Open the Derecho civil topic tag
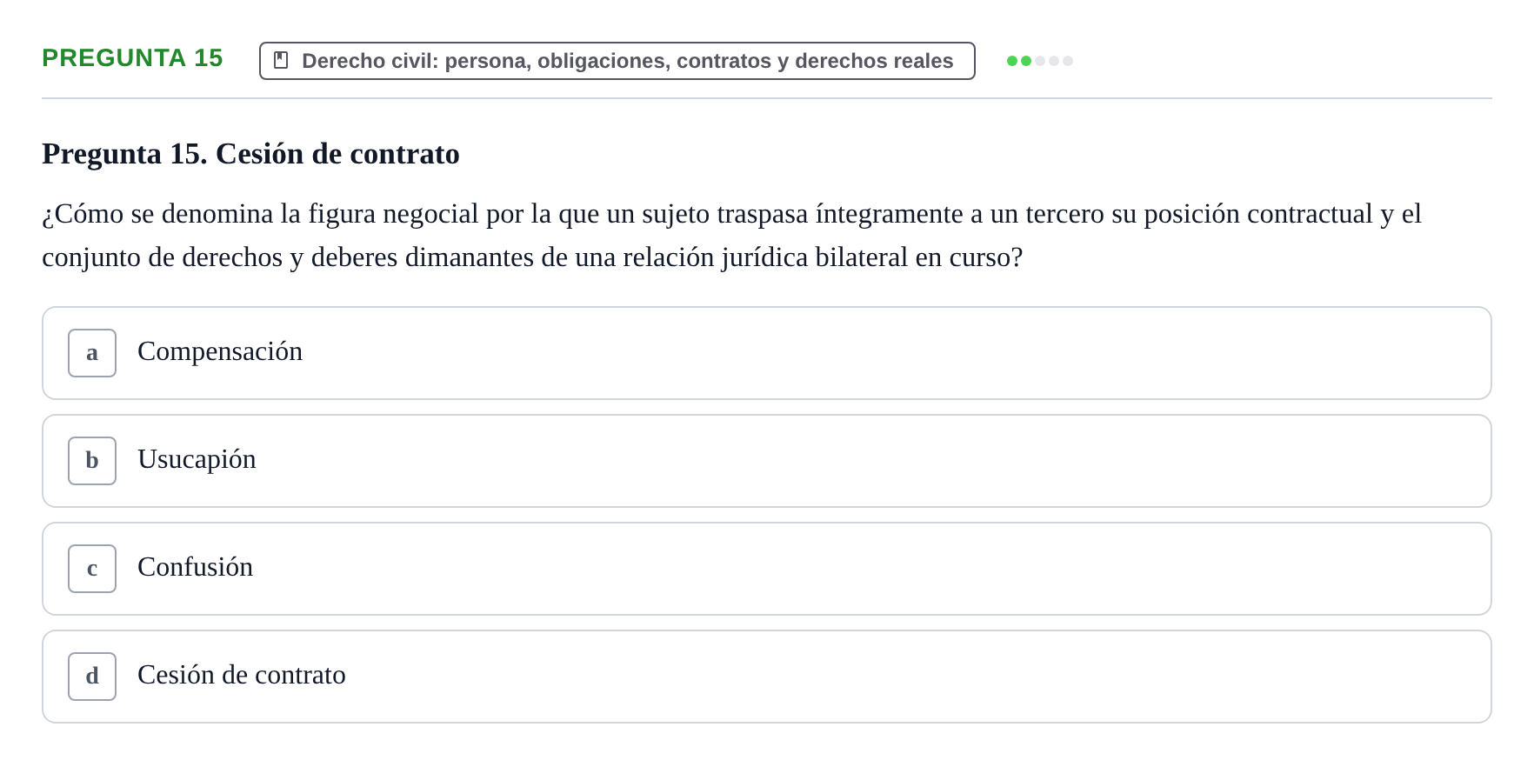 617,61
